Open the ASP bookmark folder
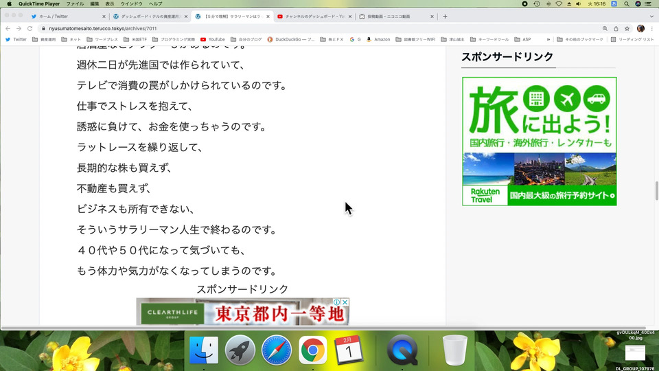Screen dimensions: 659x371 522,40
